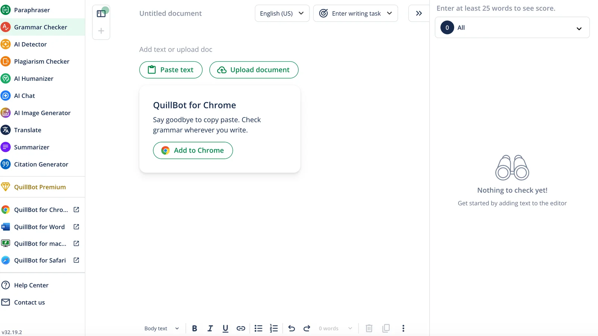598x336 pixels.
Task: Open the Enter writing task dropdown
Action: [355, 13]
